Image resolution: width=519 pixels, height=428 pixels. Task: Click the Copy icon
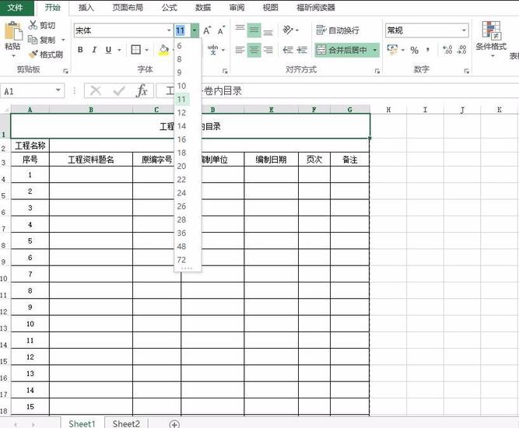pos(33,40)
